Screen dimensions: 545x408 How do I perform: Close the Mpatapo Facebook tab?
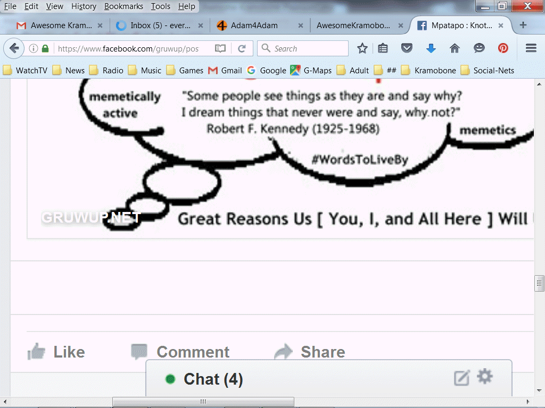[x=501, y=25]
